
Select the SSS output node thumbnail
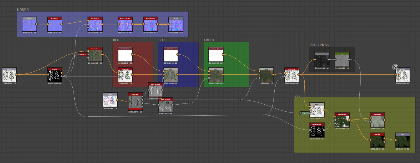(x=403, y=140)
